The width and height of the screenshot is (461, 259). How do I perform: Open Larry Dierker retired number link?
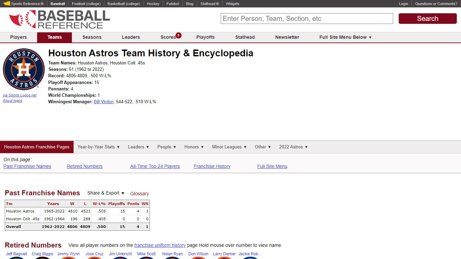(224, 254)
